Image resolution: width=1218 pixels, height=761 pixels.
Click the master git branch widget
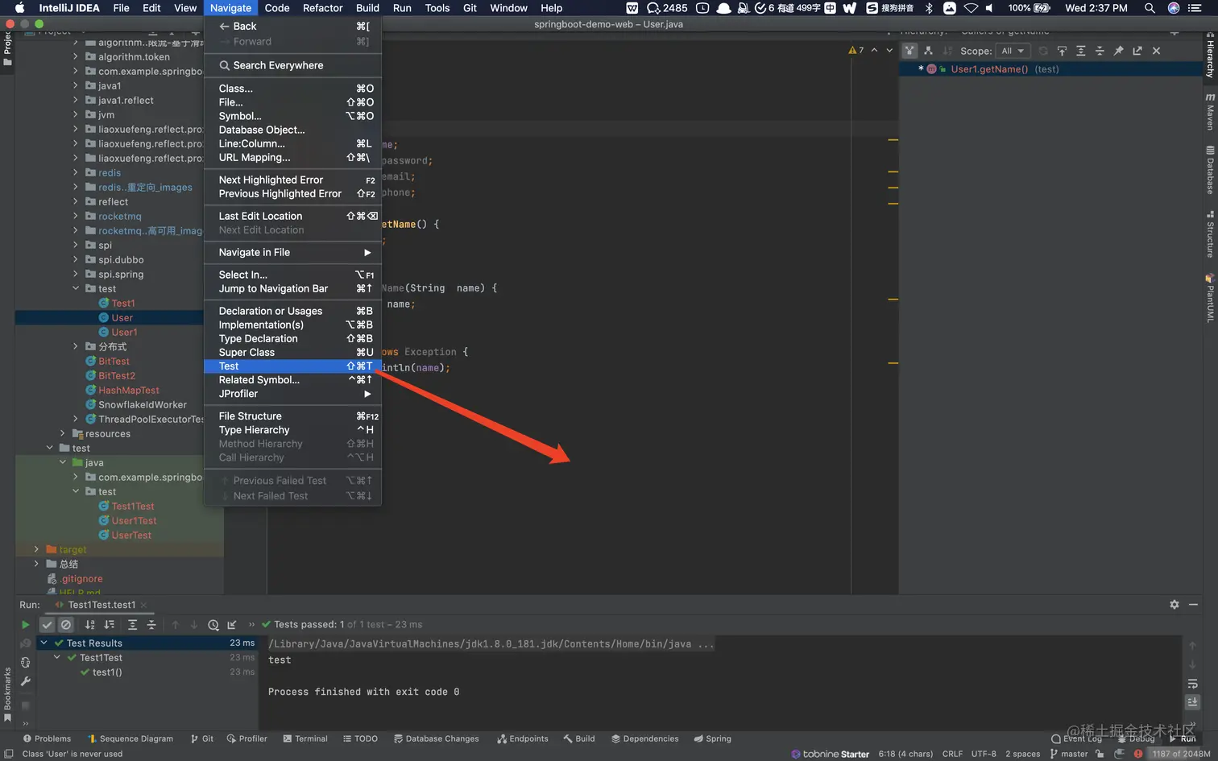pyautogui.click(x=1069, y=754)
